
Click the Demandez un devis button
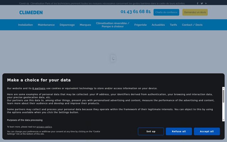click(x=195, y=12)
